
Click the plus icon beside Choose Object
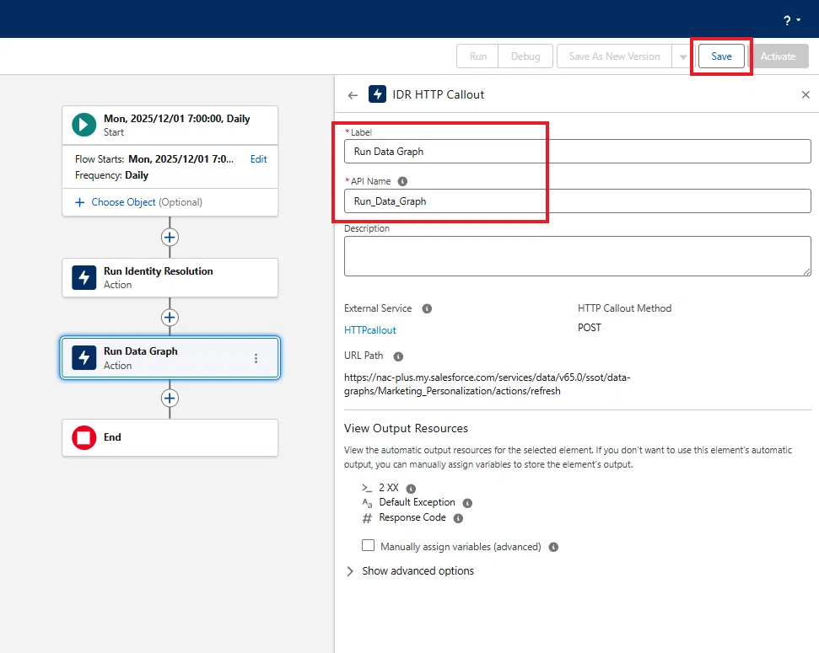tap(79, 202)
